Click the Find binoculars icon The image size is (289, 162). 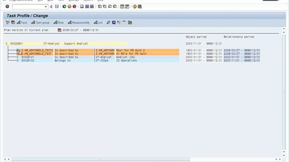(x=87, y=7)
